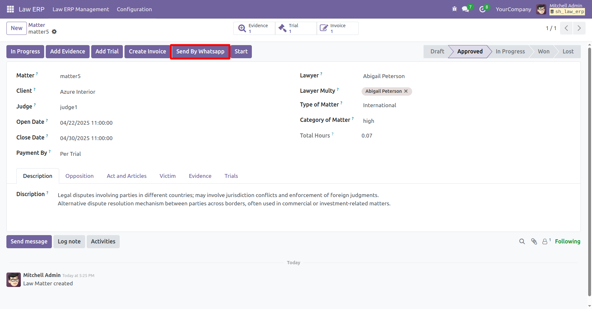Click the chatter search magnifier icon
Image resolution: width=592 pixels, height=309 pixels.
point(522,242)
